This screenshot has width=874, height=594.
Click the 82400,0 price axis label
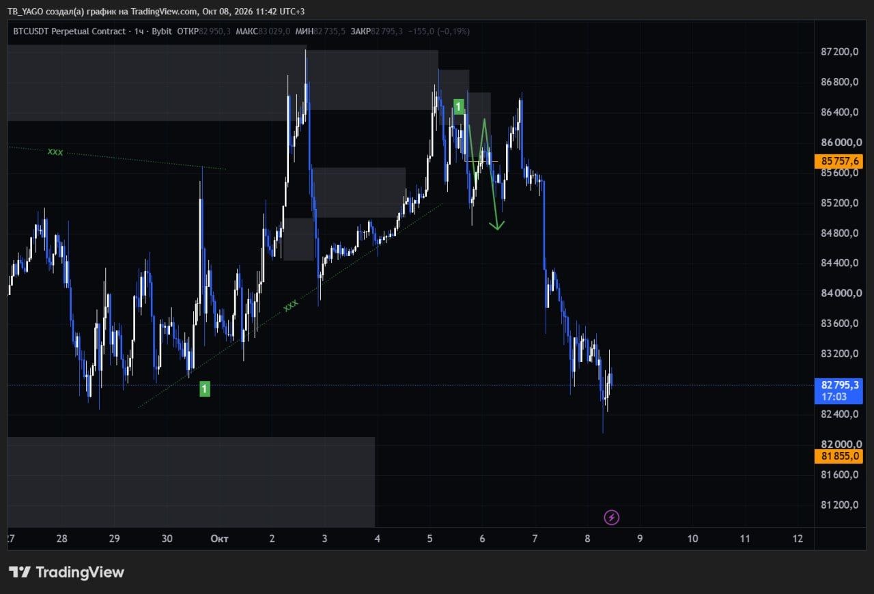[839, 414]
